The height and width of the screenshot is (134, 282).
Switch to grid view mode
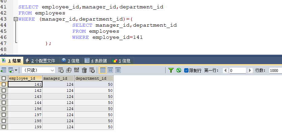103,70
